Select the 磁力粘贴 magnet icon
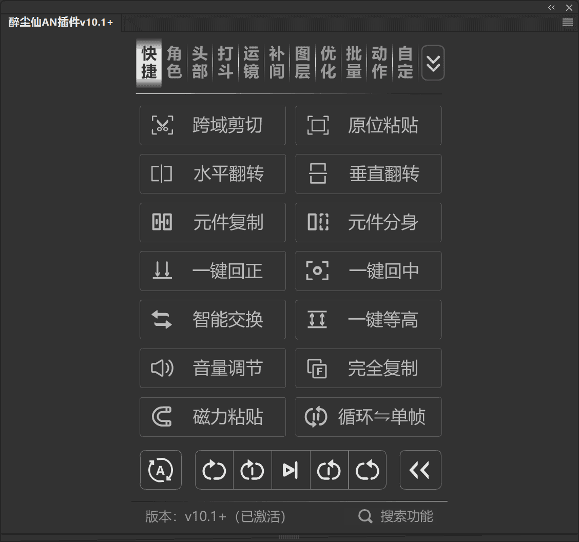 coord(161,417)
